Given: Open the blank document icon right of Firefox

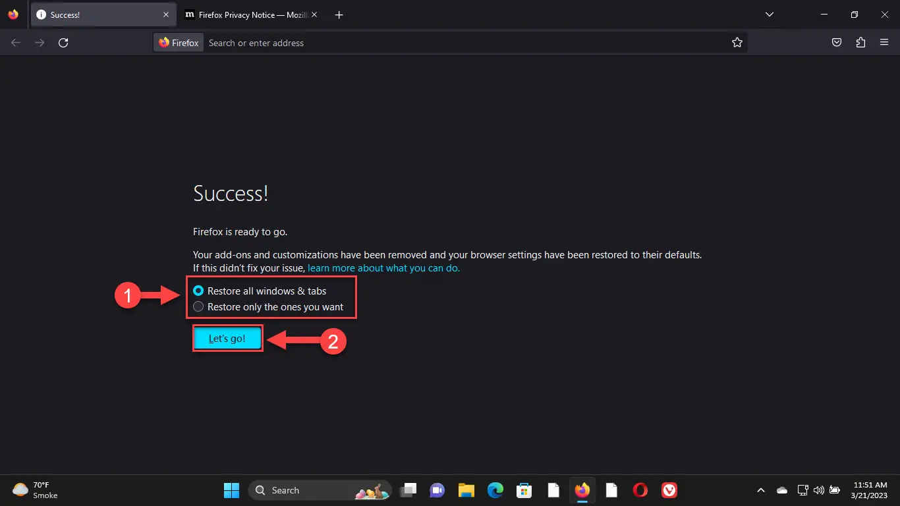Looking at the screenshot, I should [611, 490].
